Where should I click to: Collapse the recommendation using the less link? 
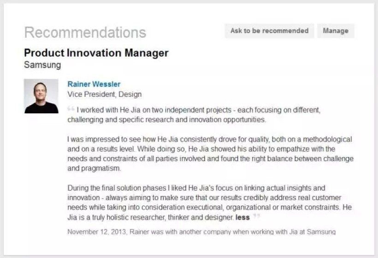click(x=242, y=217)
